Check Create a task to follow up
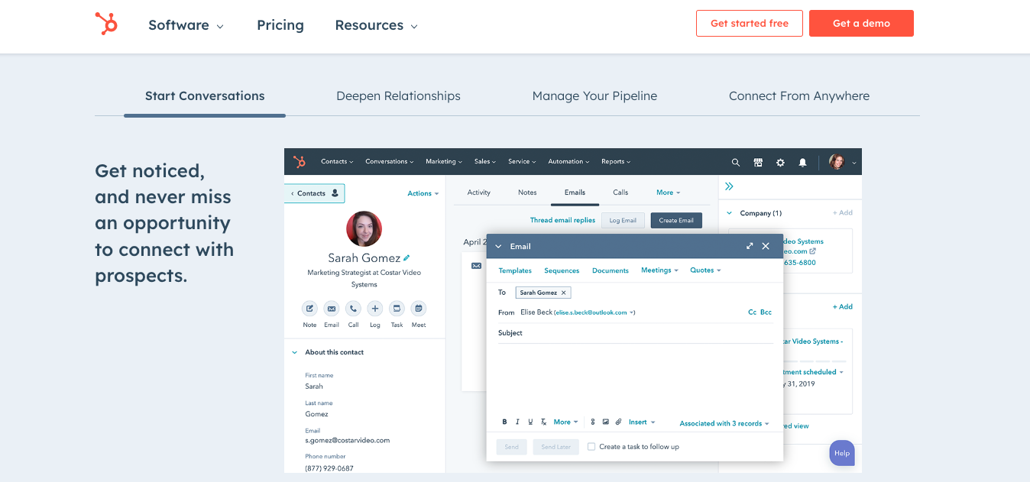The image size is (1030, 482). pos(591,447)
